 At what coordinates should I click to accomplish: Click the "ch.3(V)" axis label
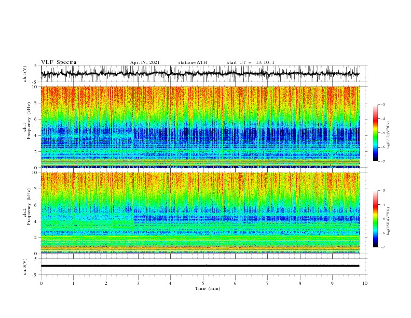[x=25, y=267]
